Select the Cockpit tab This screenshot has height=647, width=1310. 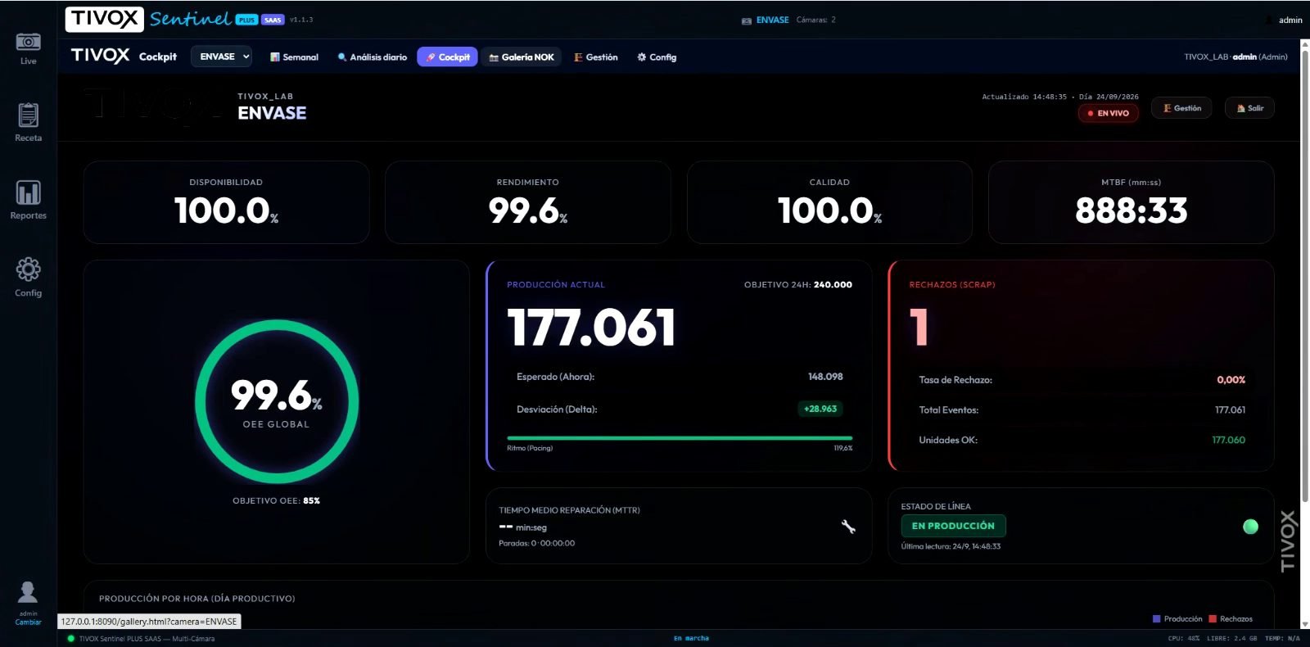tap(447, 57)
